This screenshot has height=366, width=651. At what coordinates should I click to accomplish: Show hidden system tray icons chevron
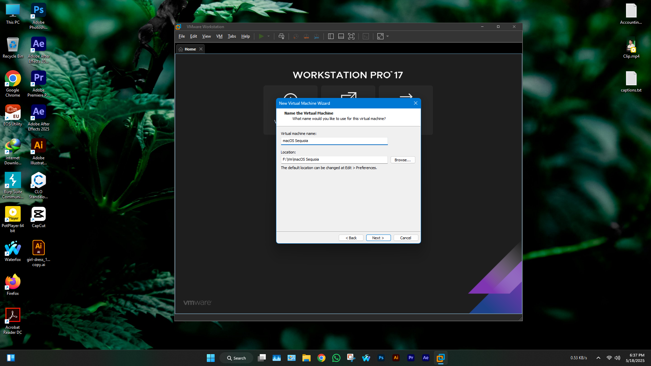pos(598,358)
